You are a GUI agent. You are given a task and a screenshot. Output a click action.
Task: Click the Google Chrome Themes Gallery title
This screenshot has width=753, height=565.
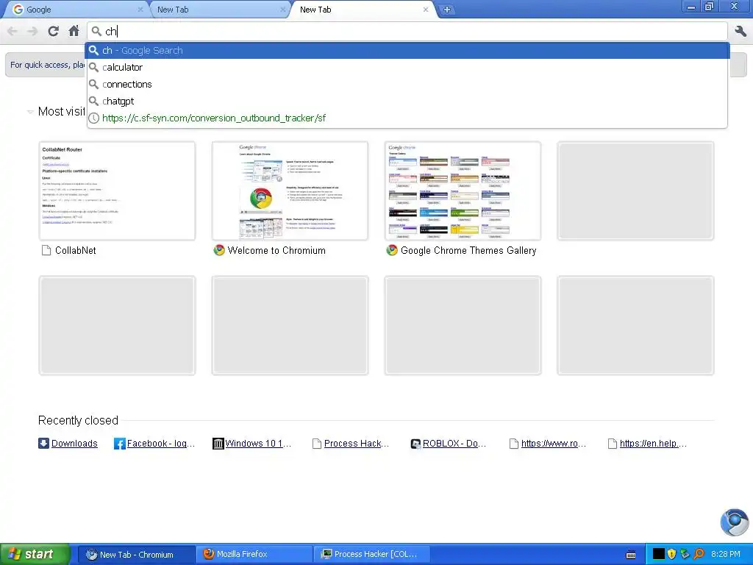click(468, 250)
